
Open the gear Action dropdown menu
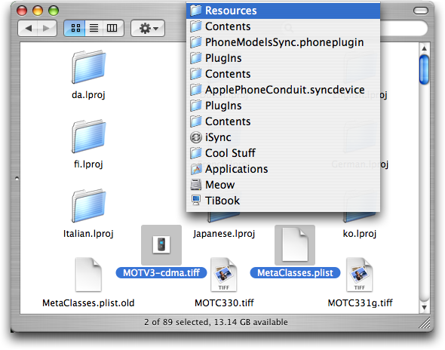pos(148,28)
